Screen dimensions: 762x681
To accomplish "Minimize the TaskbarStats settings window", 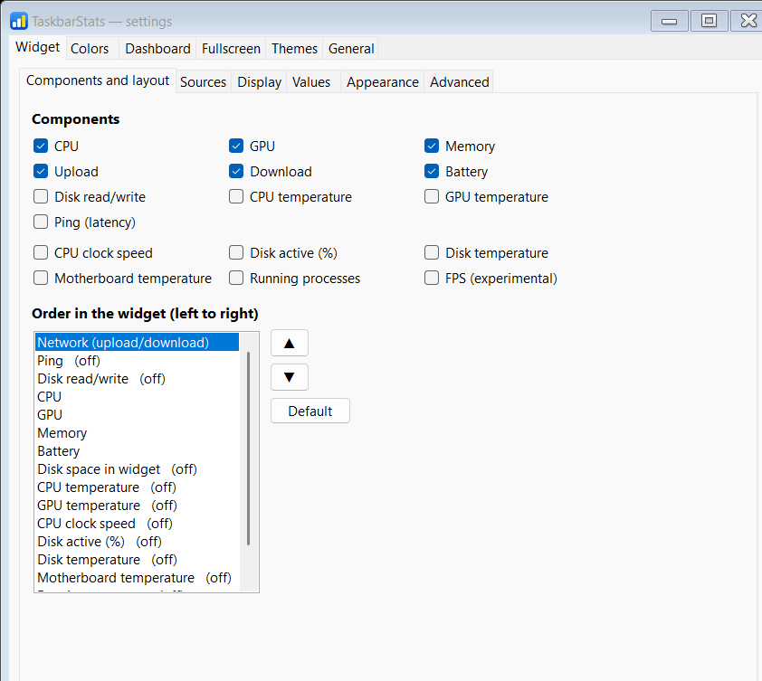I will [x=669, y=21].
